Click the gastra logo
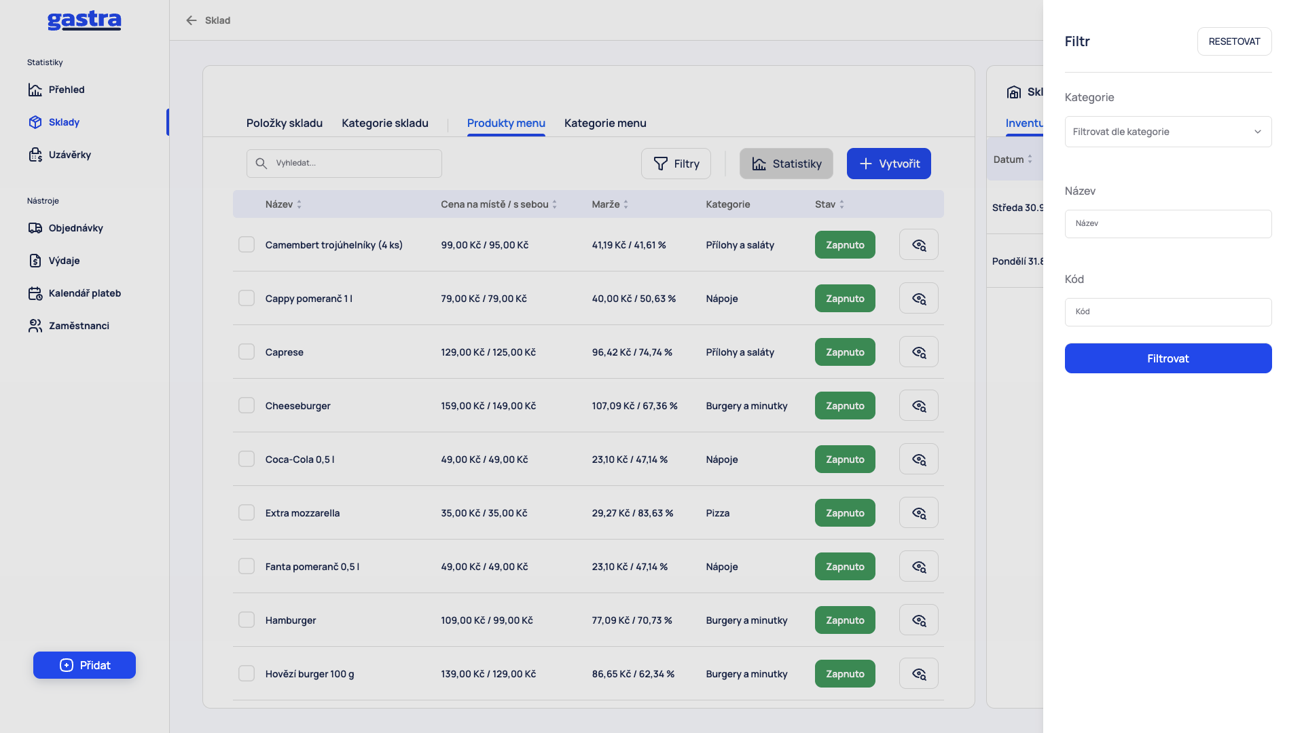The height and width of the screenshot is (733, 1304). (x=84, y=21)
